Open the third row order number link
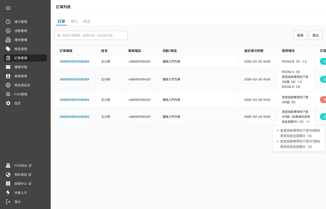Screen dimensions: 326x209 (75, 100)
